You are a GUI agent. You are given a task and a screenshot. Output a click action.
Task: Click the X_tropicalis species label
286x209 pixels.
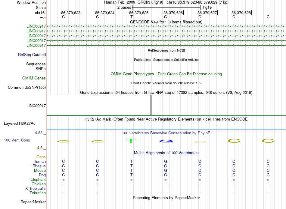point(36,189)
